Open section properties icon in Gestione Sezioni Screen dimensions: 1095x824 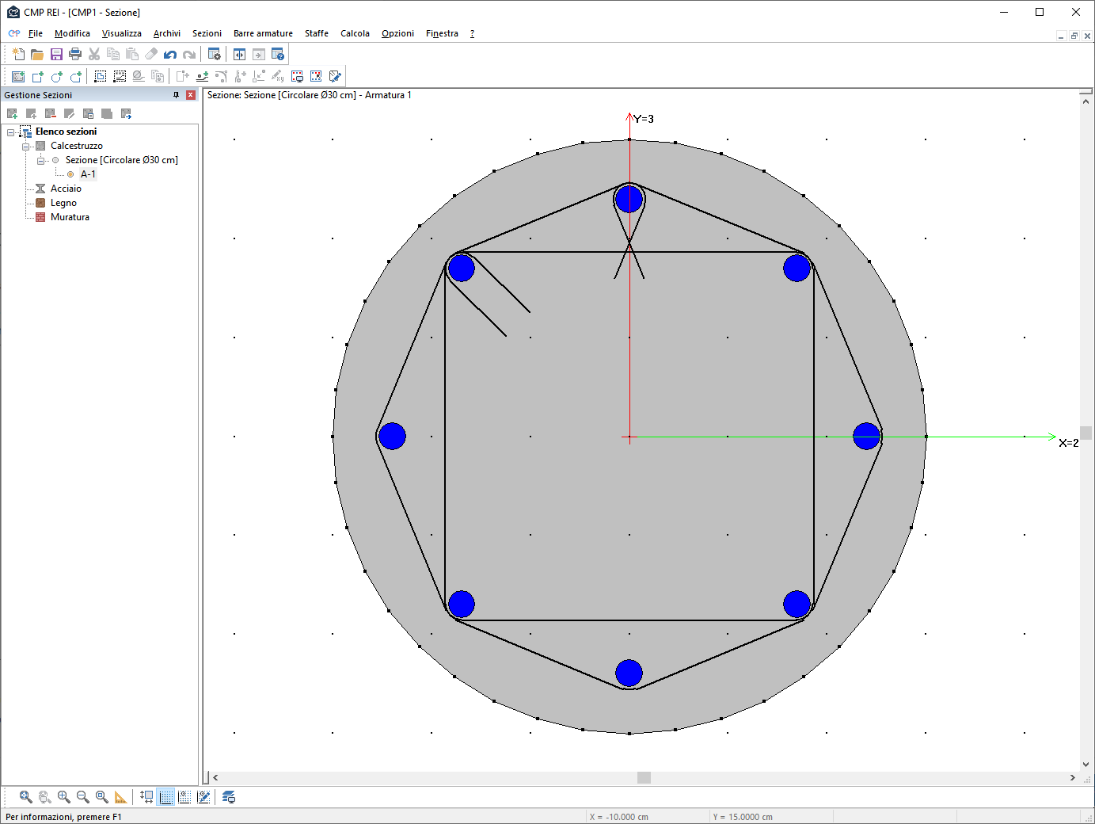(89, 113)
